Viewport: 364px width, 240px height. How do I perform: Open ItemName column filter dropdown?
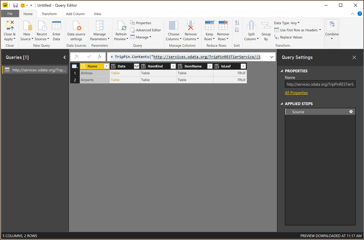[x=210, y=66]
